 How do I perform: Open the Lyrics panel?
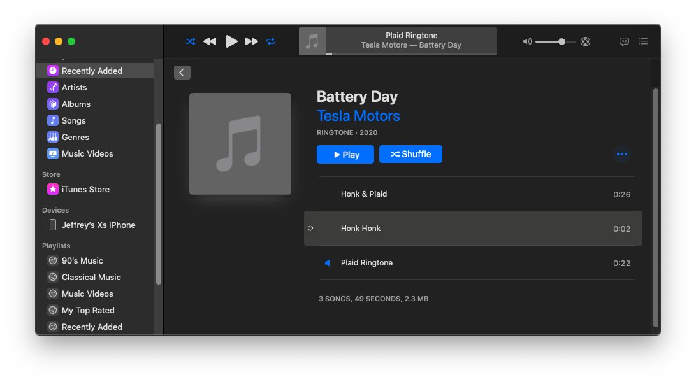624,41
